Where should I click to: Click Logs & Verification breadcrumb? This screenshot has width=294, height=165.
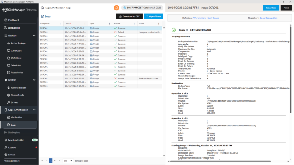tap(54, 8)
